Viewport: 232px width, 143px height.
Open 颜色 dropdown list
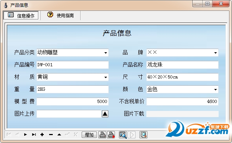215,89
